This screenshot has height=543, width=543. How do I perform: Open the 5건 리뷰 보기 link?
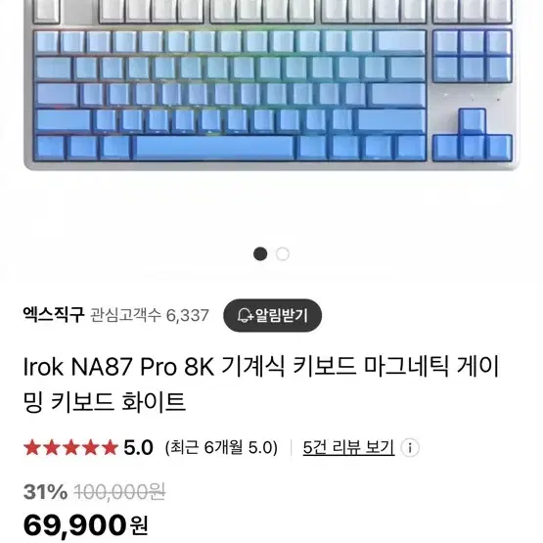[348, 447]
